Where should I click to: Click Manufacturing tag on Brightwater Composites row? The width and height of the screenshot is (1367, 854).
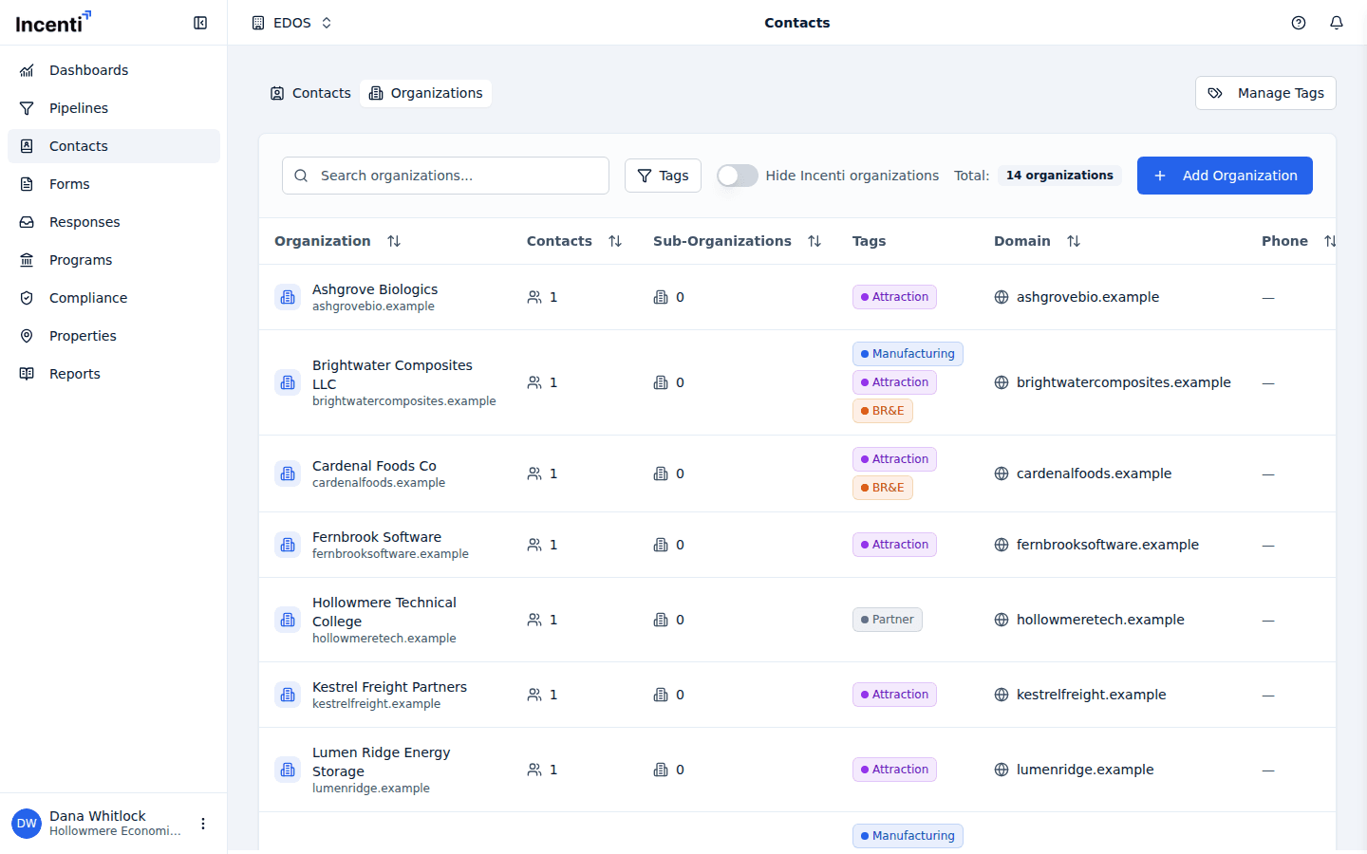[x=908, y=354]
